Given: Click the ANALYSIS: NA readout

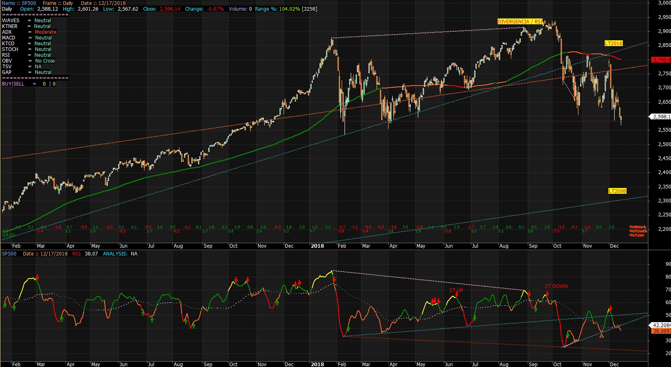Looking at the screenshot, I should tap(120, 253).
